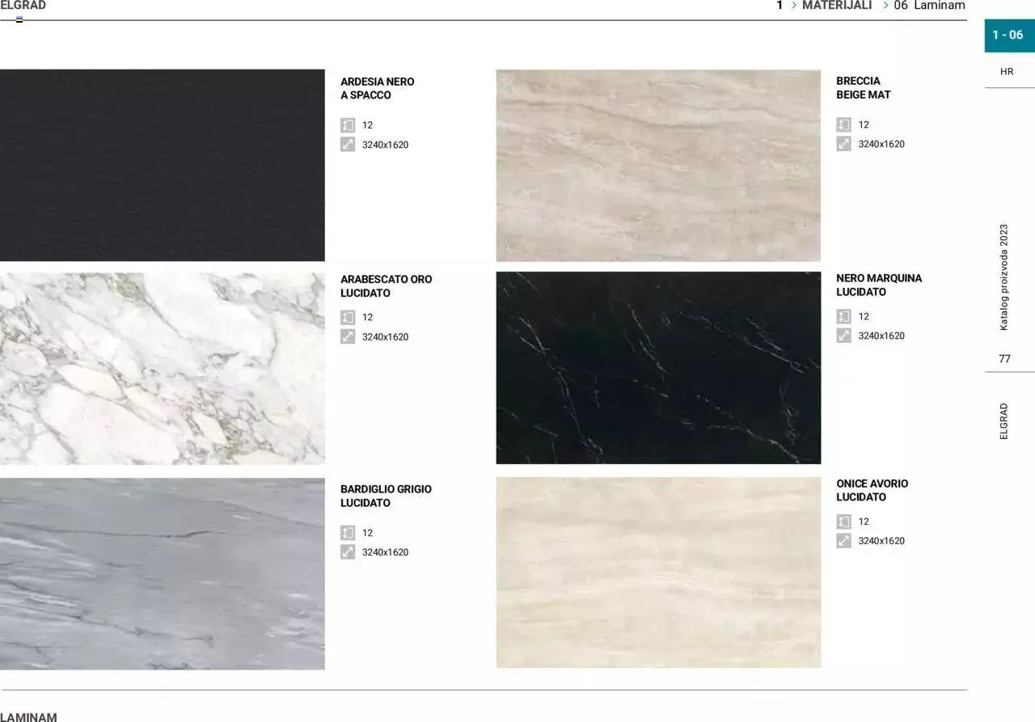Open the Bardiglio Grigio grey slab image
Image resolution: width=1035 pixels, height=722 pixels.
162,573
